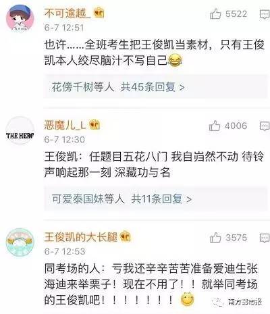Image resolution: width=270 pixels, height=314 pixels.
Task: Tap THE HERO avatar thumbnail
Action: click(x=20, y=130)
